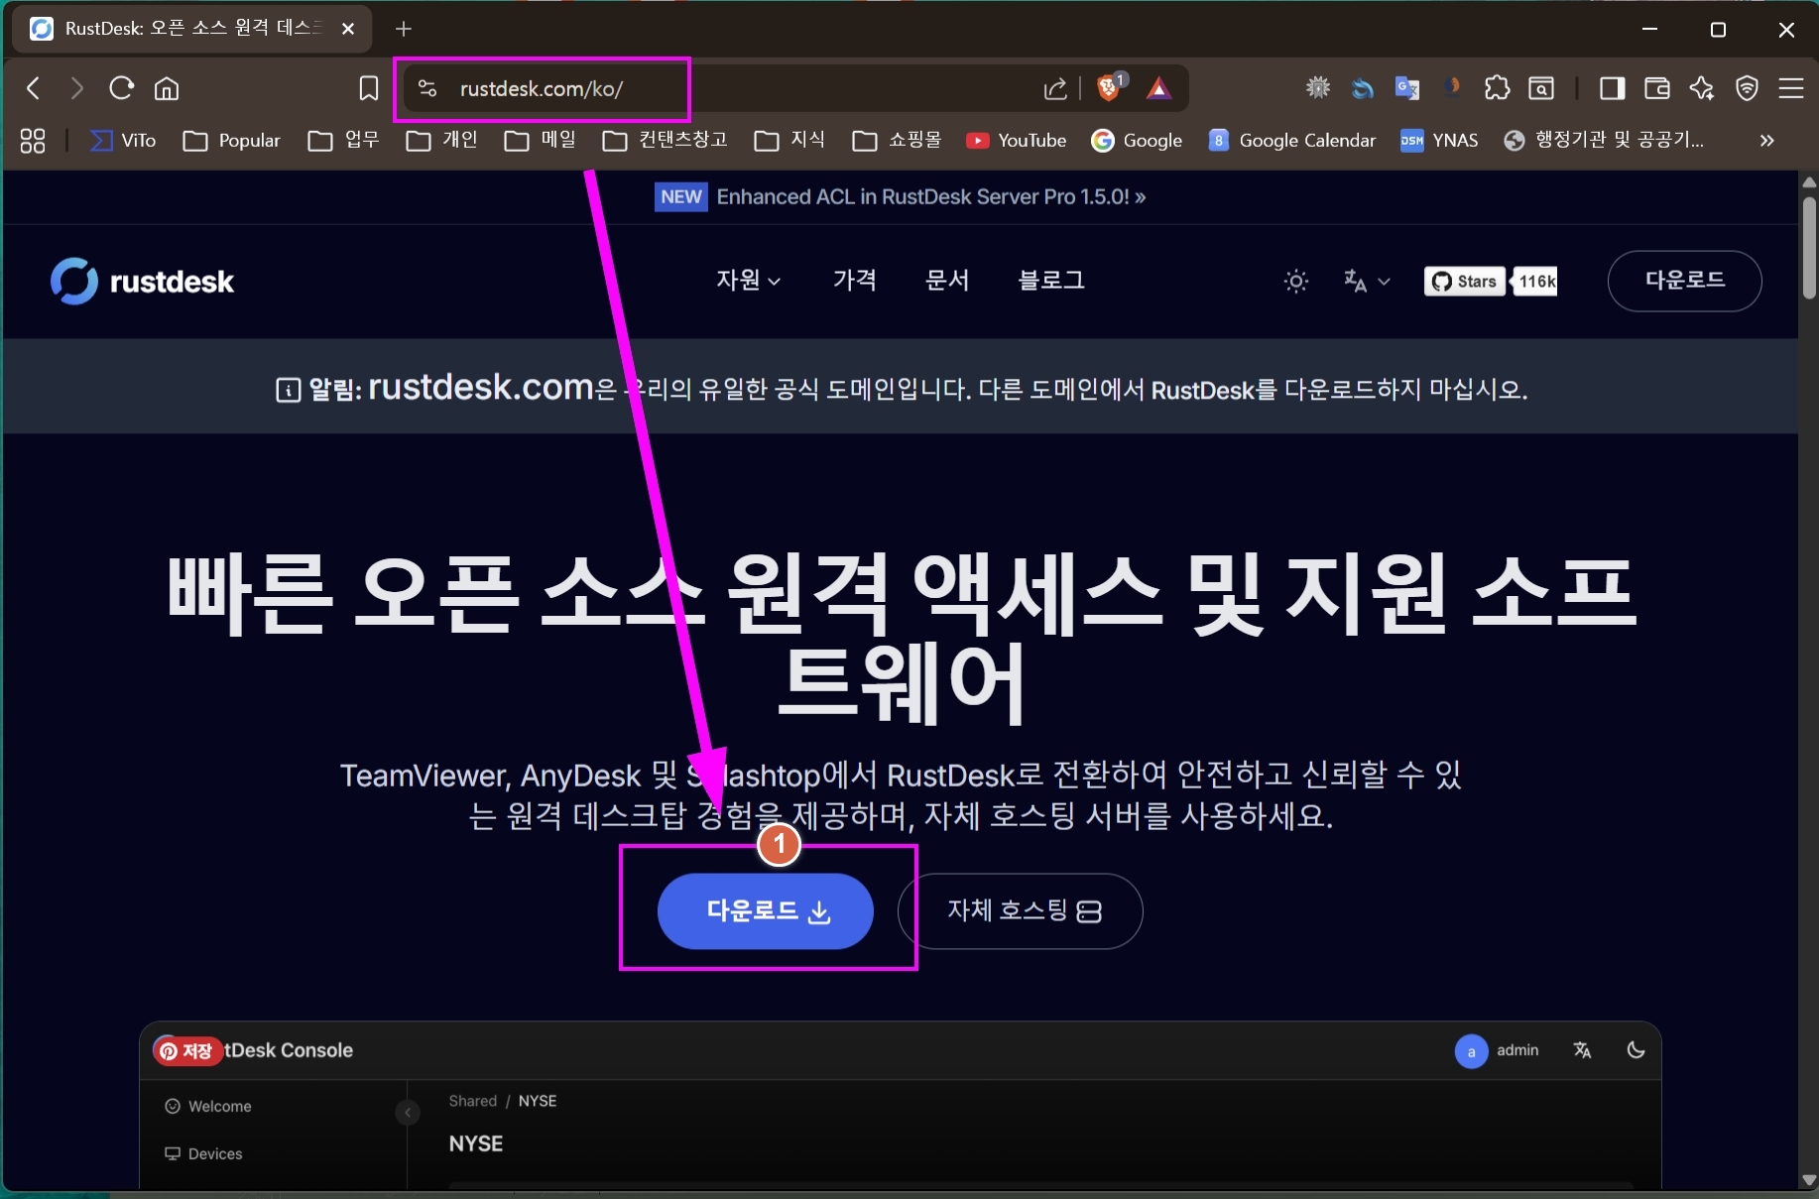Close the RustDesk browser tab
The height and width of the screenshot is (1199, 1819).
tap(348, 29)
